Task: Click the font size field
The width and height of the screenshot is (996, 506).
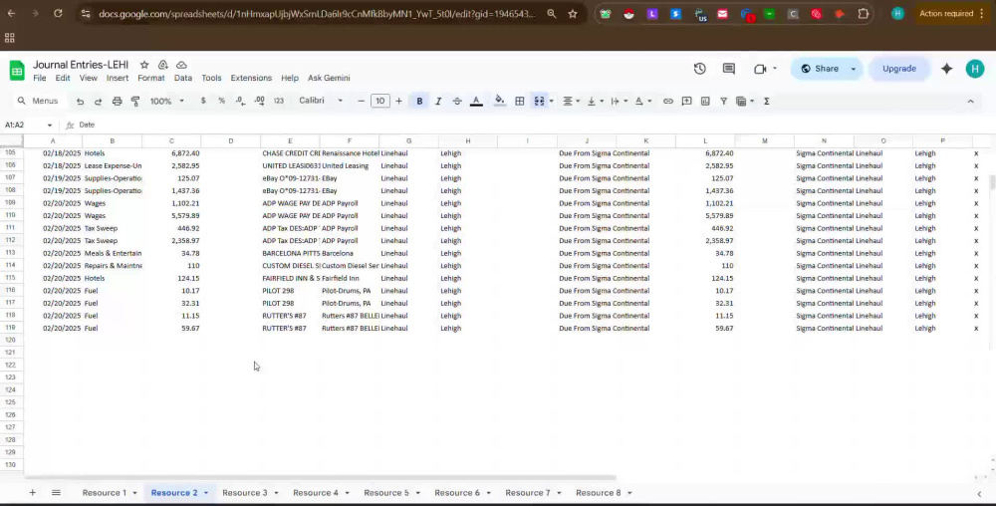Action: pyautogui.click(x=379, y=101)
